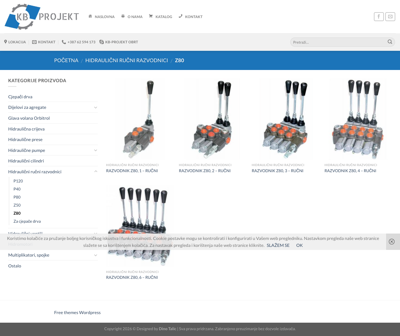
Task: Open the Hidraulični cilindri category
Action: pyautogui.click(x=26, y=161)
